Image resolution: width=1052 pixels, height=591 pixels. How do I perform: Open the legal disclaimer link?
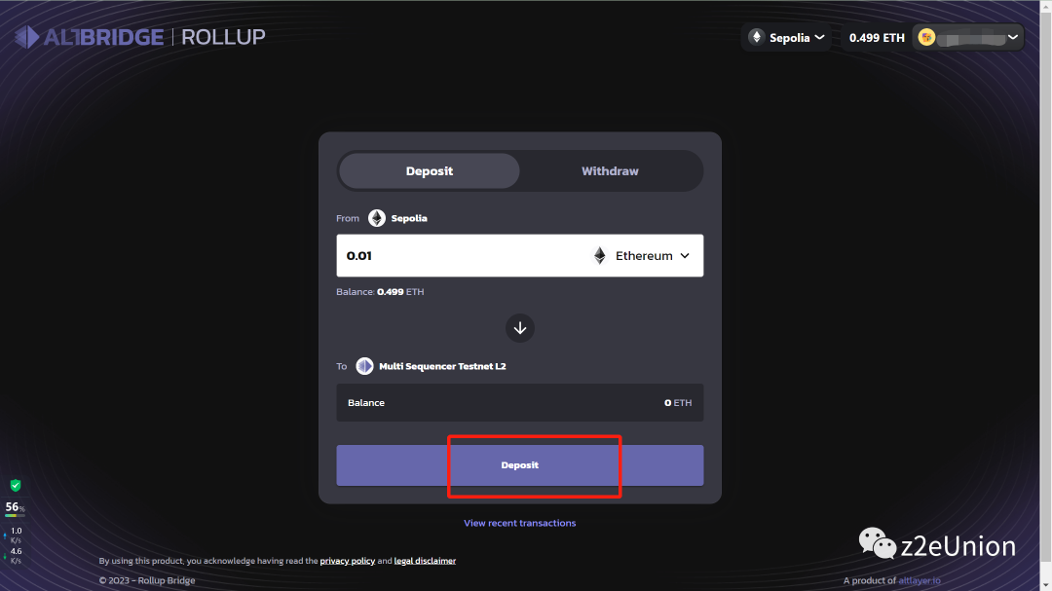click(x=425, y=561)
